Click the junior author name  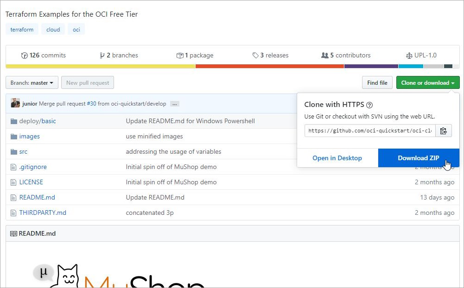pyautogui.click(x=30, y=104)
